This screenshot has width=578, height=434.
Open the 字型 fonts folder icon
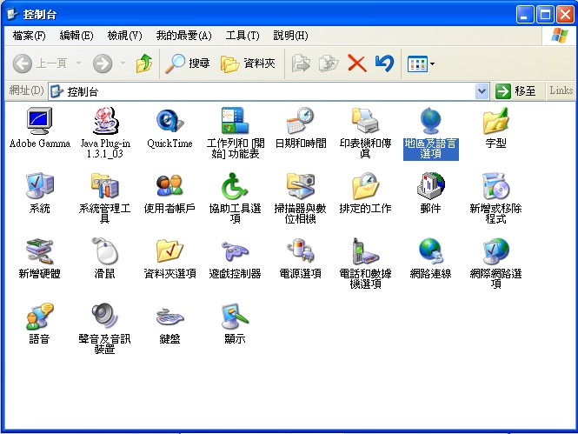(495, 121)
